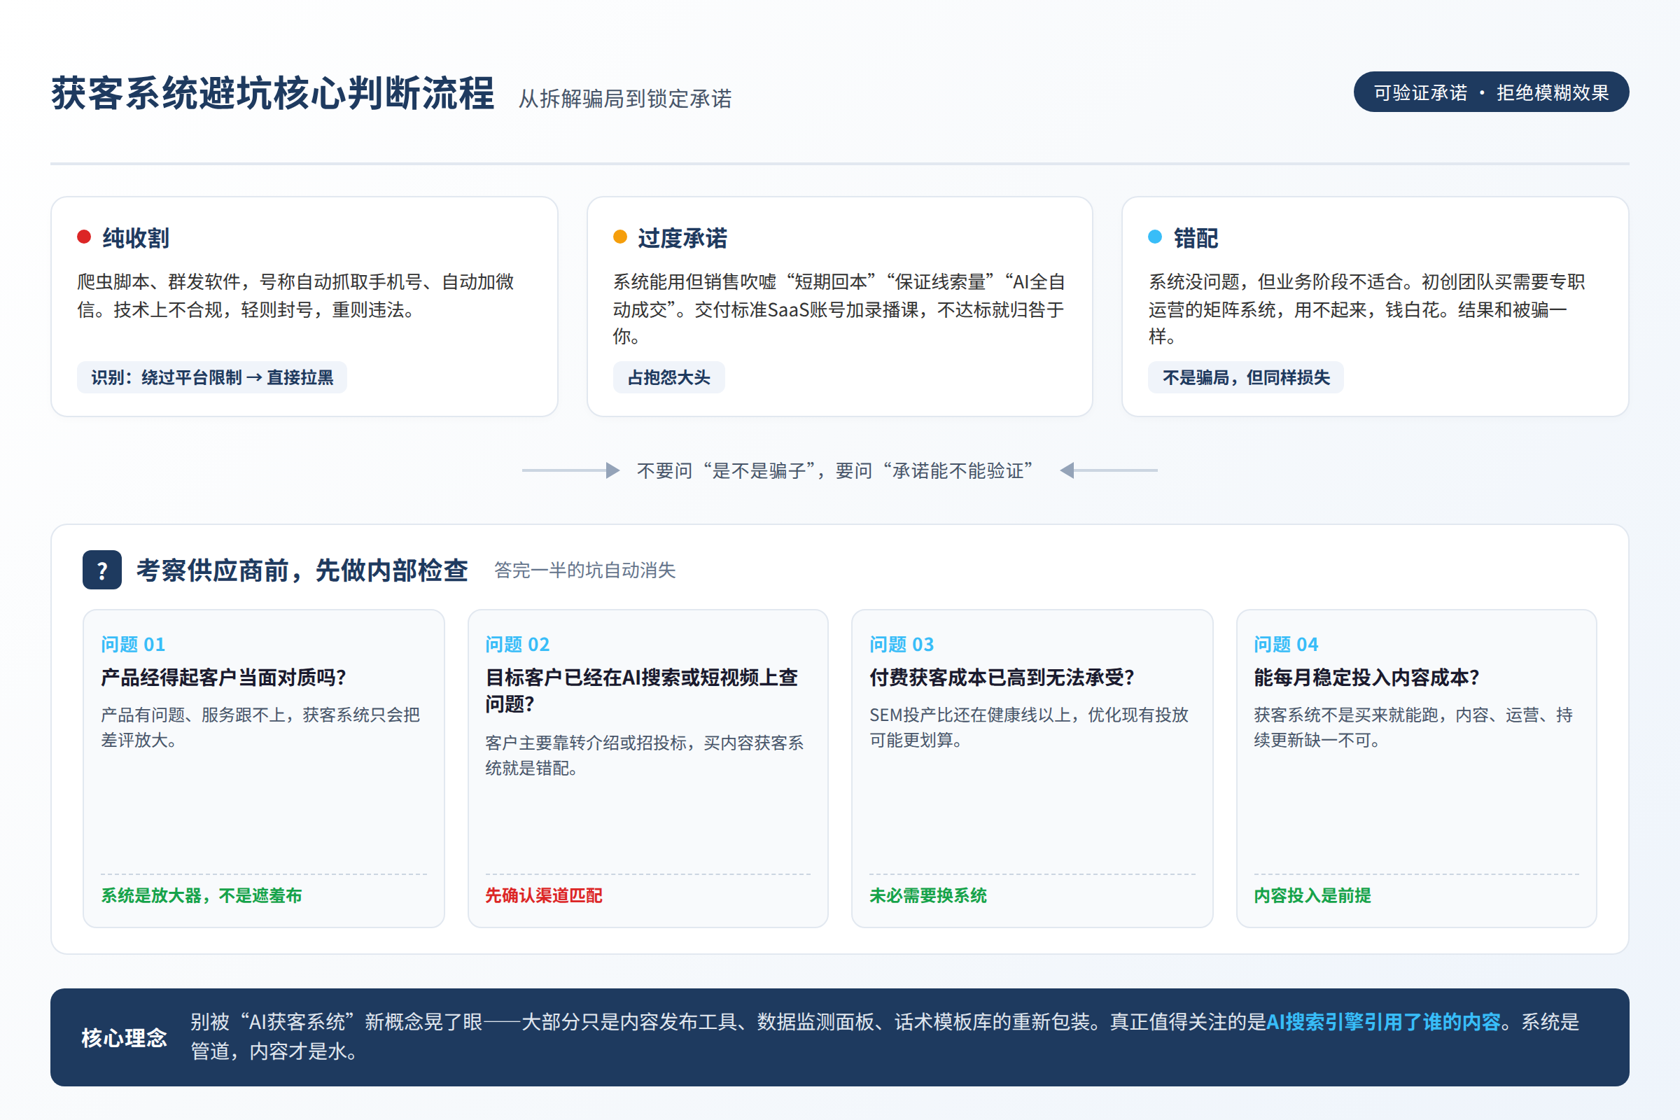This screenshot has height=1120, width=1680.
Task: Click the subtitle 从拆解骗局到锁定承诺
Action: pyautogui.click(x=625, y=99)
